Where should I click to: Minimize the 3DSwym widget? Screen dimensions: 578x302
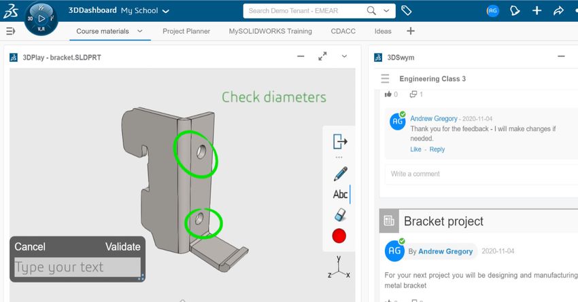tap(561, 56)
